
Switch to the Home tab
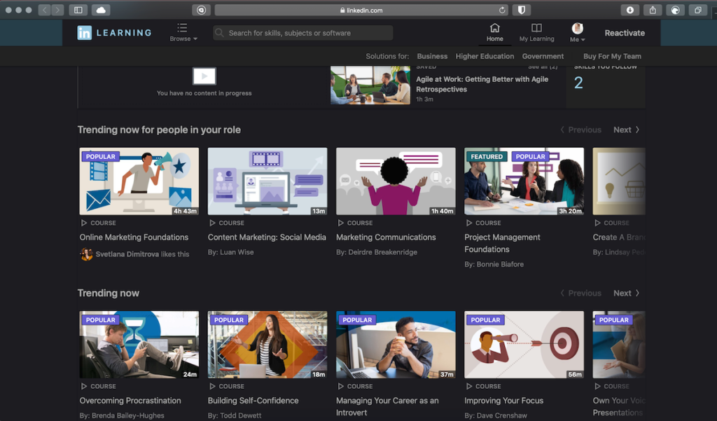[495, 32]
